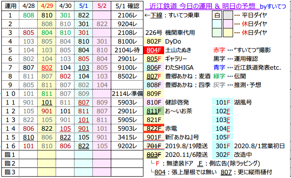Select the 運用 column header cell
The width and height of the screenshot is (291, 178).
[11, 6]
